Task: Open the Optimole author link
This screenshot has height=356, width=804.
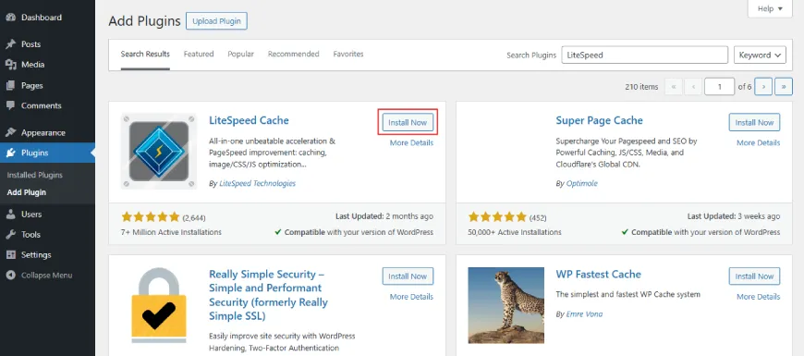Action: pyautogui.click(x=581, y=183)
